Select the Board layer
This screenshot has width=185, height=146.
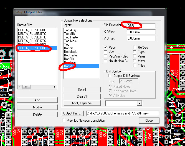81,66
